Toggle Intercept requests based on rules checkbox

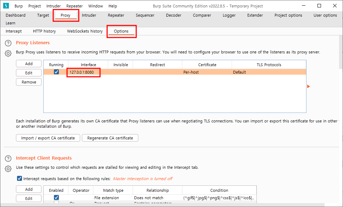[x=20, y=178]
